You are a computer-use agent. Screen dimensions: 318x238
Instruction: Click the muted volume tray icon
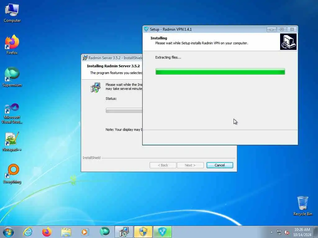(x=287, y=232)
